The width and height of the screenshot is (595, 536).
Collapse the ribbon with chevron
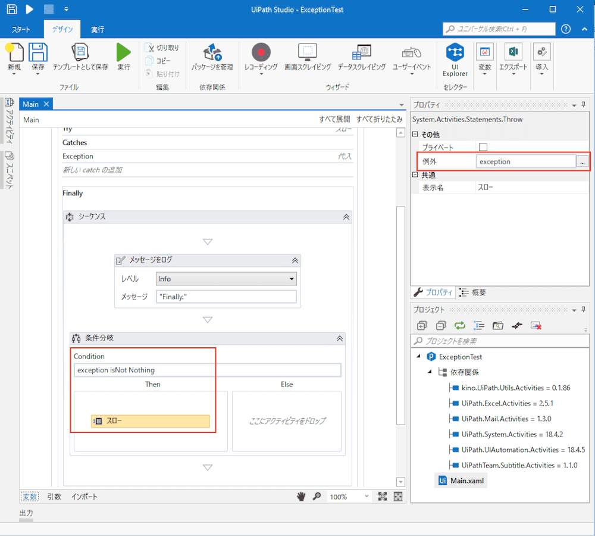point(584,29)
